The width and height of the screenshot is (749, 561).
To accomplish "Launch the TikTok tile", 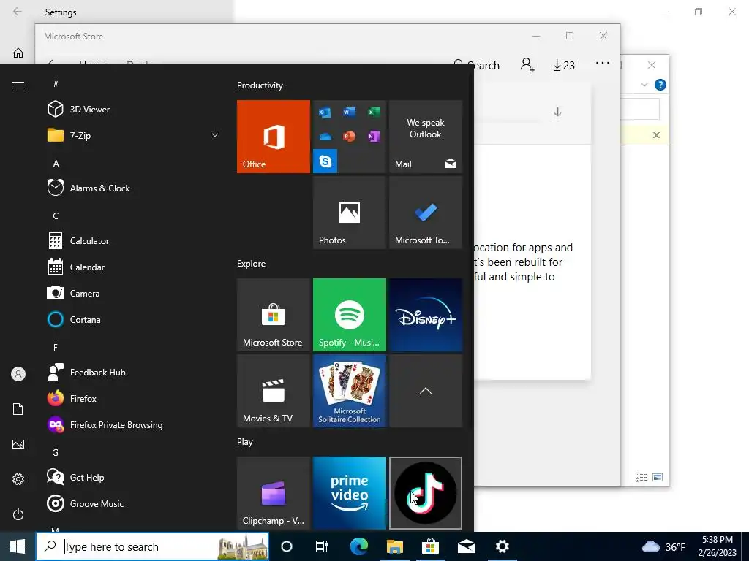I will point(426,493).
